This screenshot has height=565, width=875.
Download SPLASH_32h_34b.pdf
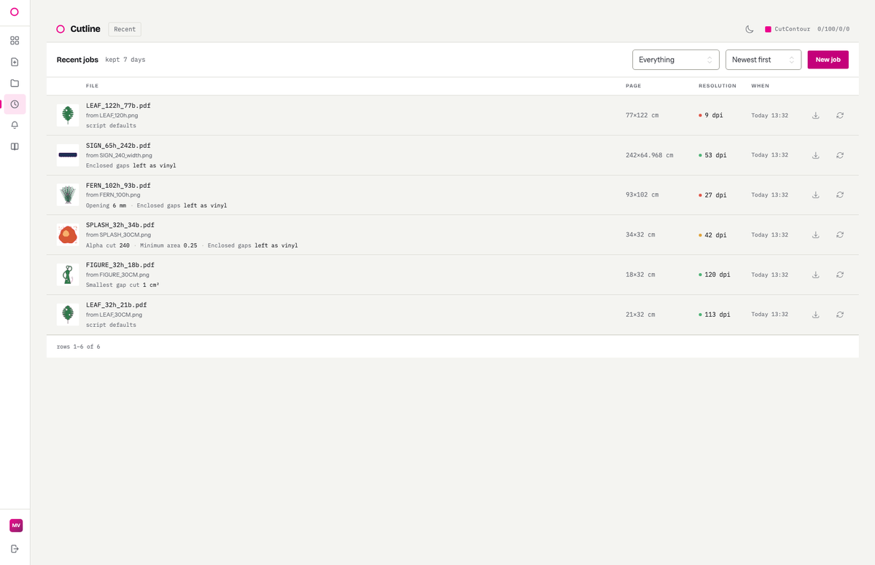816,234
